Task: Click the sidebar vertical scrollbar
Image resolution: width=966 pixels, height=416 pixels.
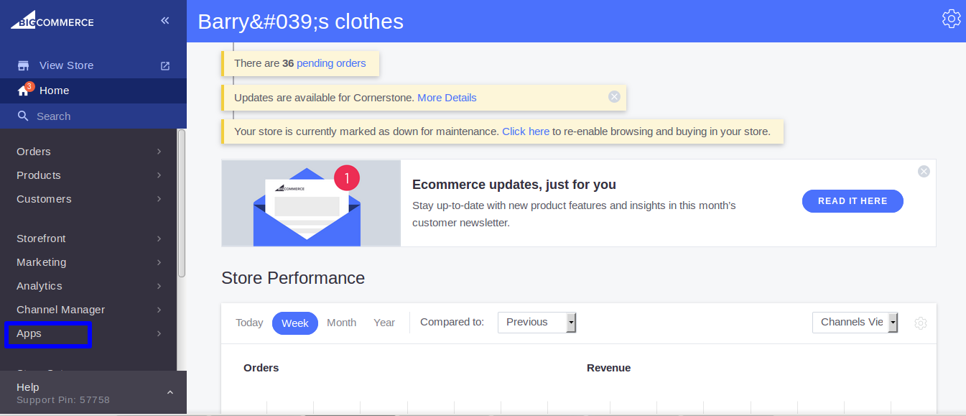Action: 182,203
